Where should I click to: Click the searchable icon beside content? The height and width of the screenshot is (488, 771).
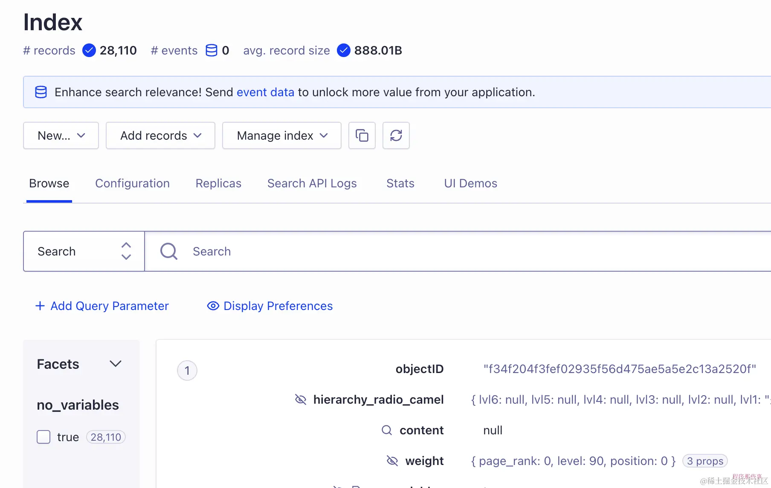tap(387, 430)
